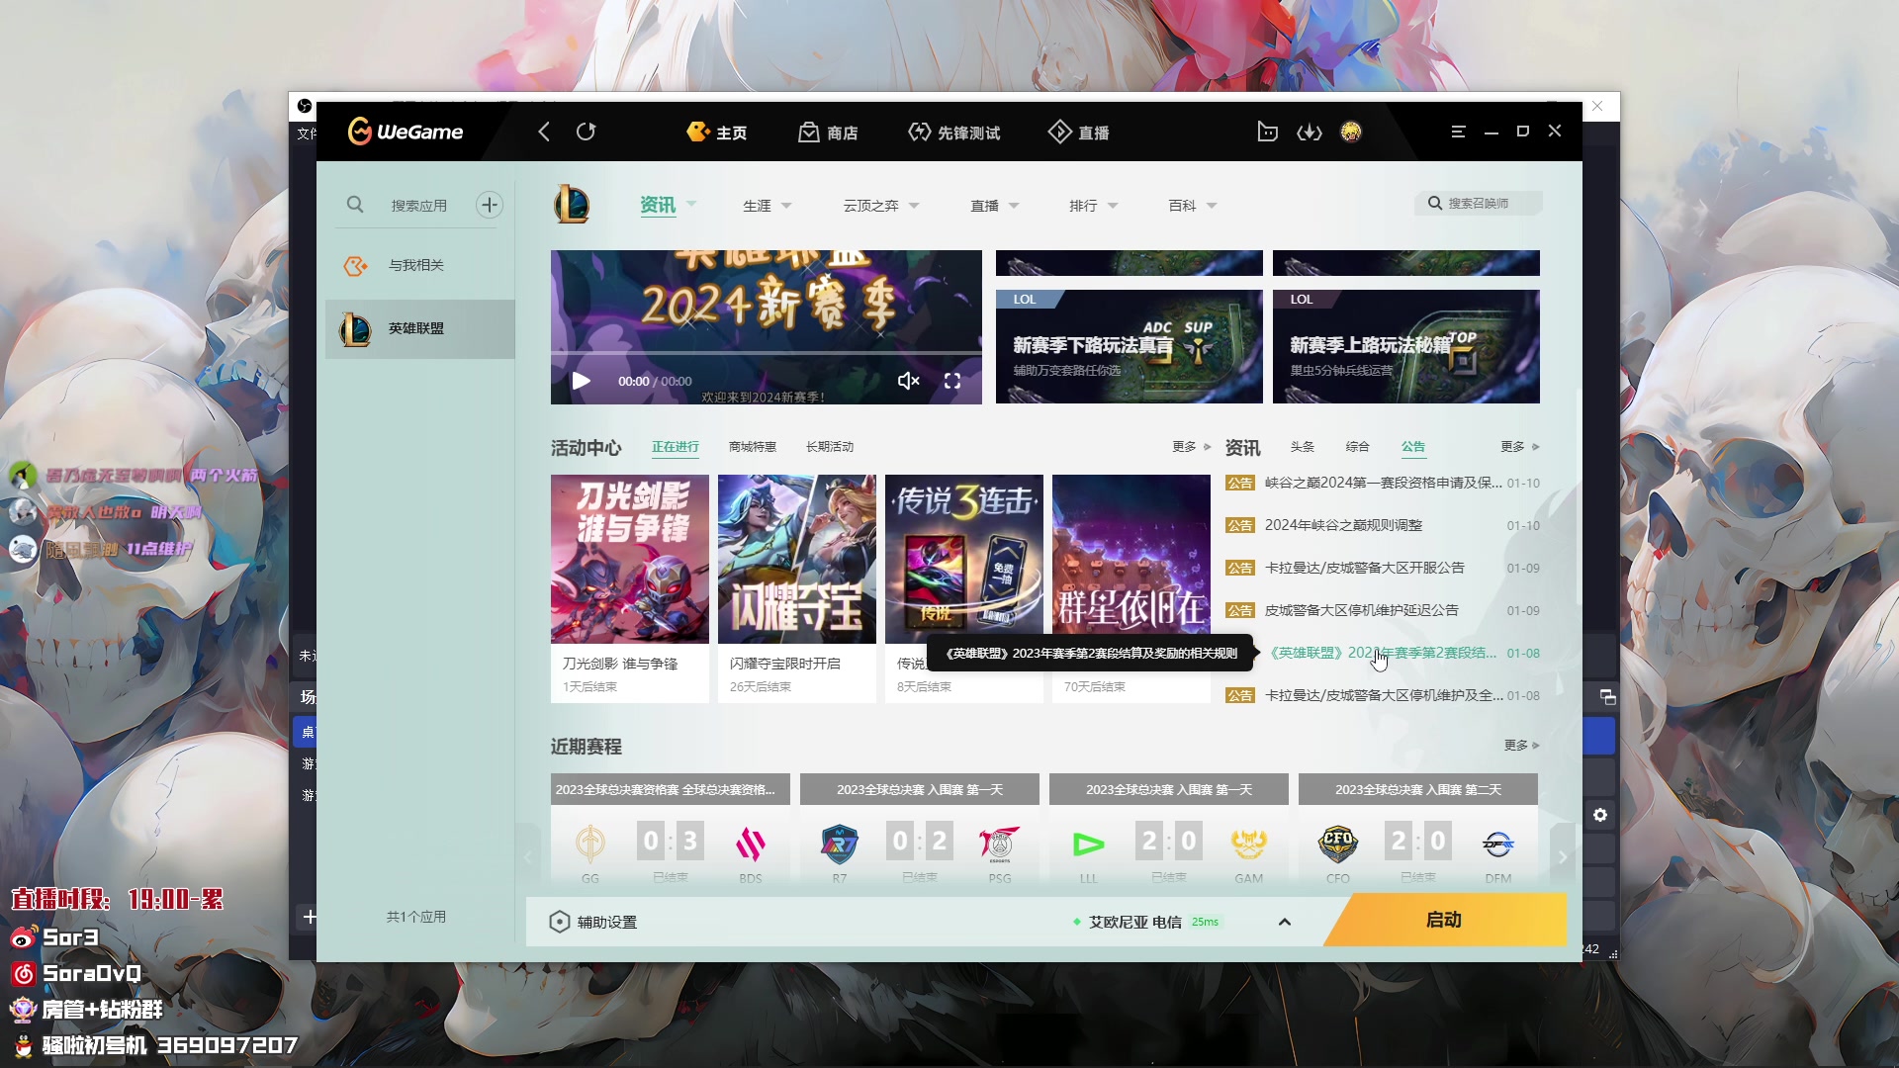This screenshot has width=1899, height=1068.
Task: Expand the server list chevron
Action: pyautogui.click(x=1285, y=922)
